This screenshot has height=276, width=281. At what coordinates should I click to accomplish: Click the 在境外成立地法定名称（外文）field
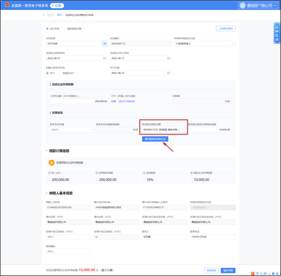pos(213,222)
